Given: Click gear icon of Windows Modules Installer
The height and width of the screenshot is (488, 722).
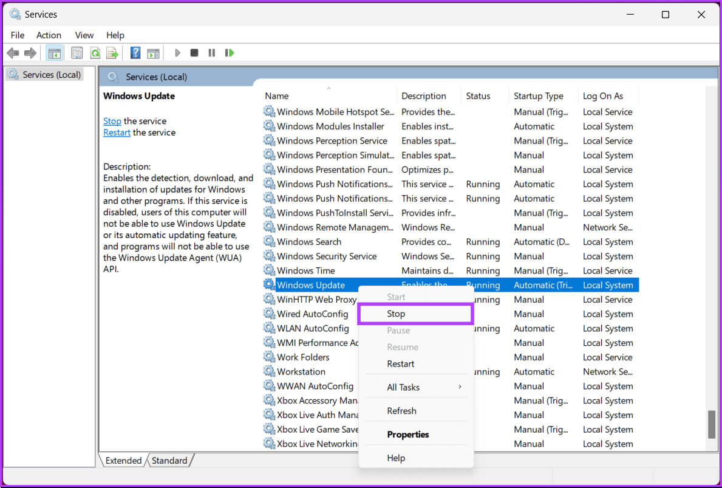Looking at the screenshot, I should 269,126.
